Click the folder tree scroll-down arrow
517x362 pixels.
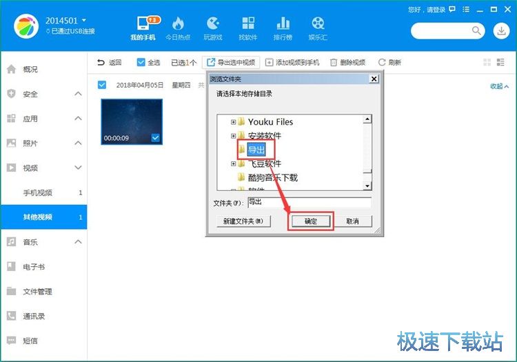point(367,186)
